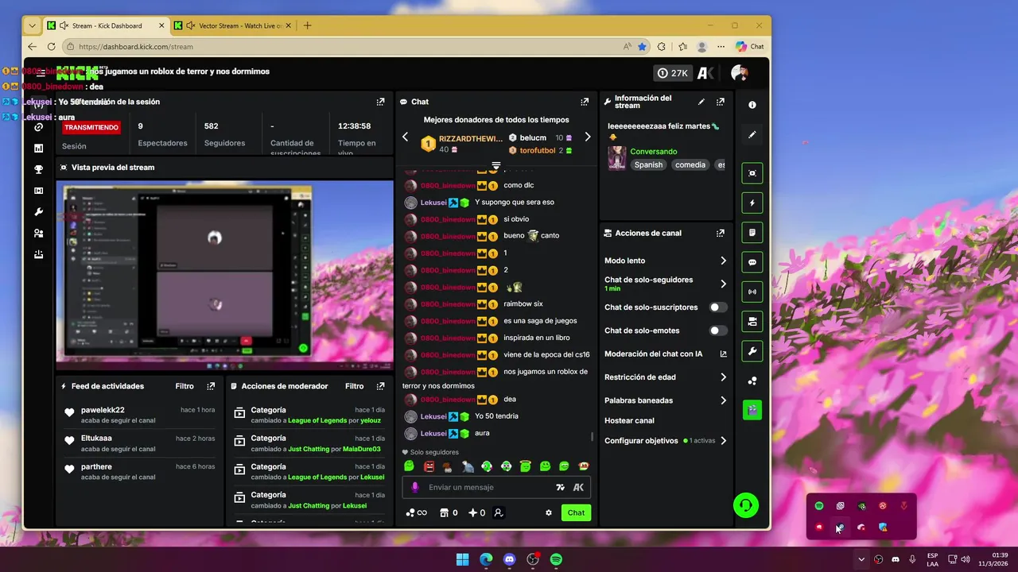Open the info icon in the right sidebar
Viewport: 1018px width, 572px height.
click(x=752, y=105)
